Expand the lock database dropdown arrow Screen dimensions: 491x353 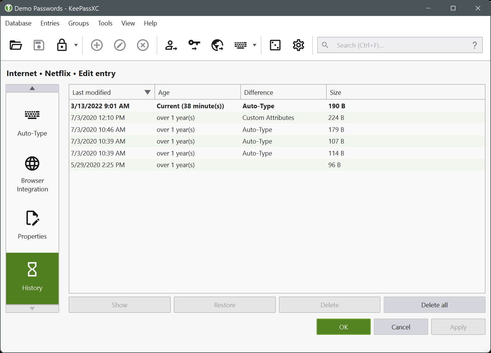pos(76,45)
